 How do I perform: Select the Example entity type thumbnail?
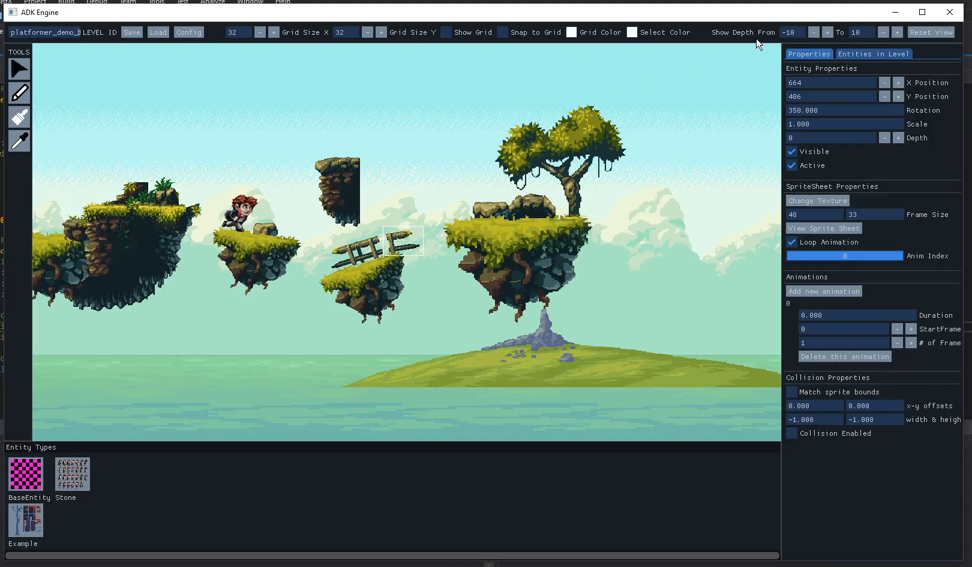click(x=26, y=520)
